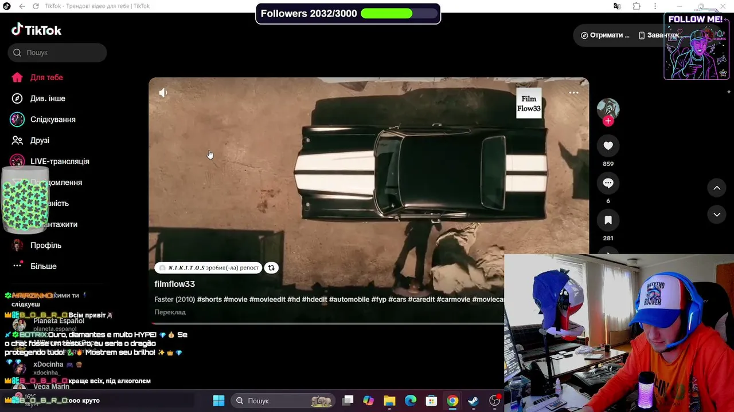Go to previous video with up arrow
This screenshot has height=412, width=734.
coord(717,188)
